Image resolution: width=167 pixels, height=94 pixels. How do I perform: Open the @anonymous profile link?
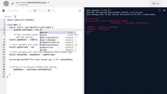tap(21, 2)
